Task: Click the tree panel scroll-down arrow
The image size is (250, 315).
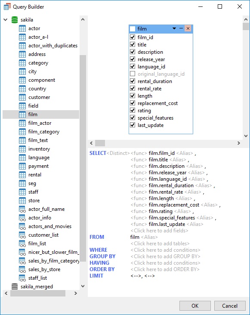Action: coord(83,286)
